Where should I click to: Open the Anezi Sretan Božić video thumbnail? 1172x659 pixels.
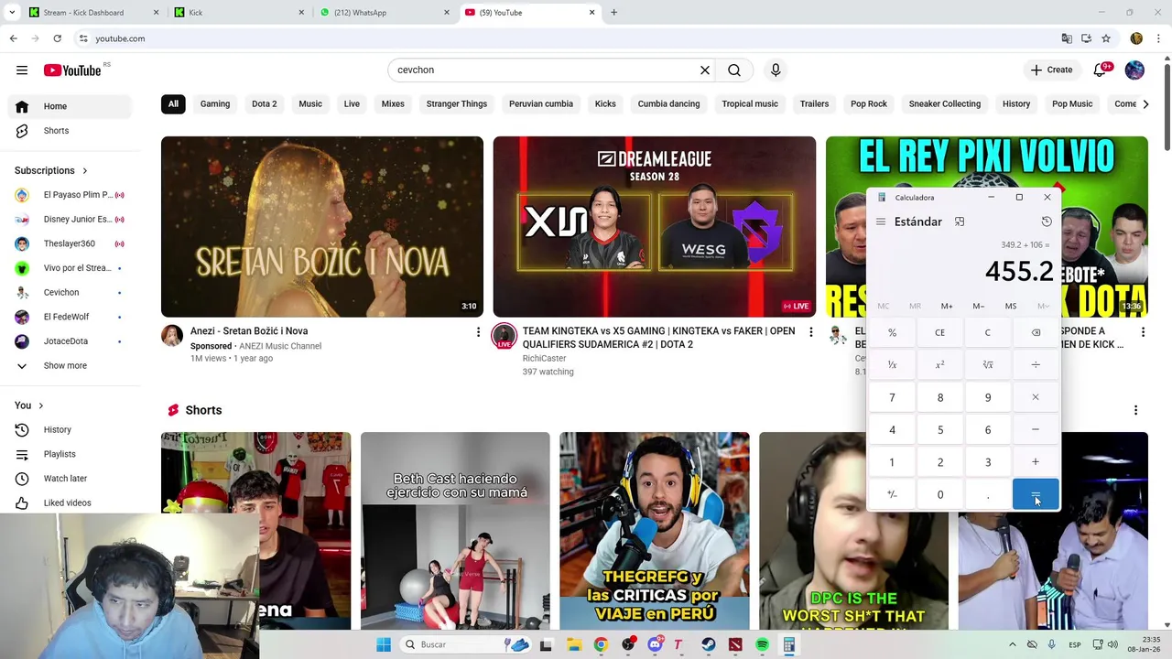322,227
